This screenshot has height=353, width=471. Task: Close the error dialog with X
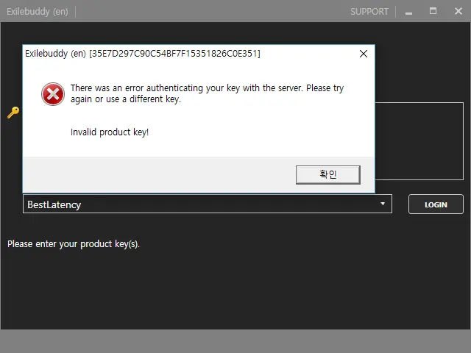coord(364,54)
